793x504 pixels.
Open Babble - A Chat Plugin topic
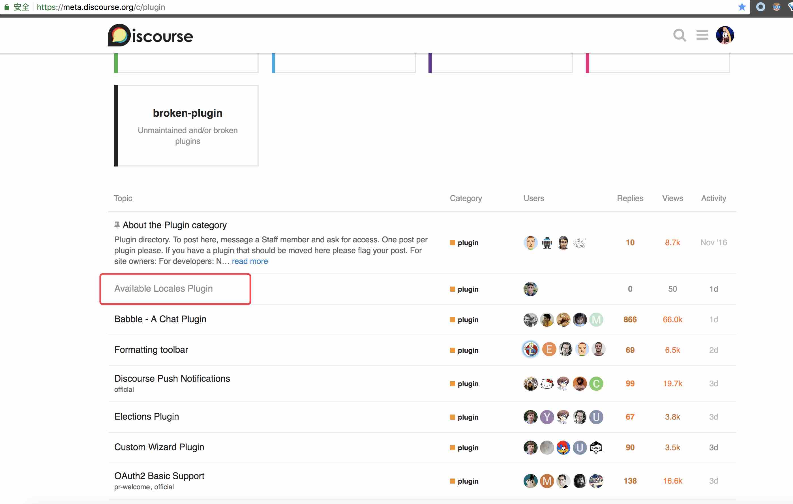click(x=160, y=319)
